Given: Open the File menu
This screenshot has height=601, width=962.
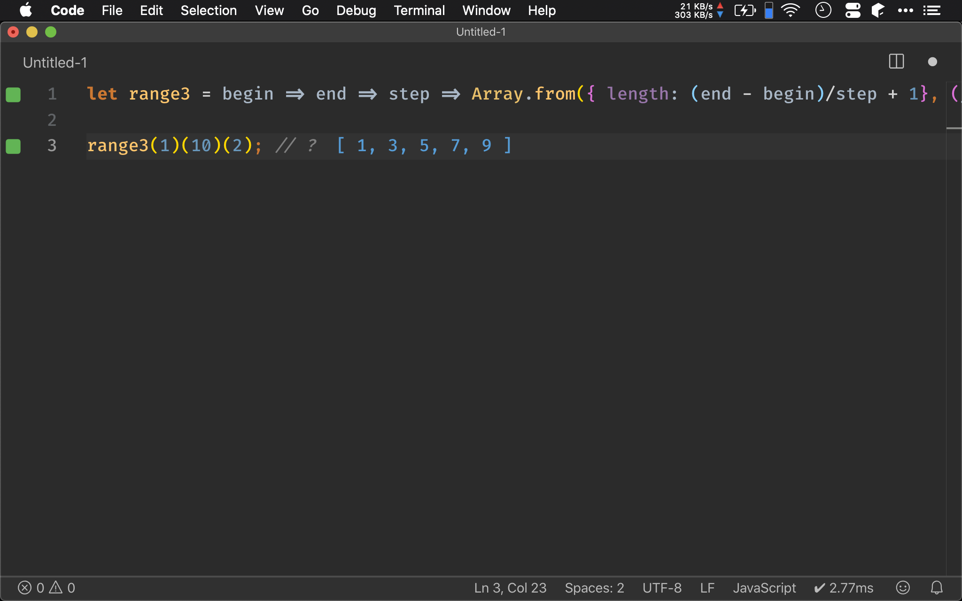Looking at the screenshot, I should [112, 10].
